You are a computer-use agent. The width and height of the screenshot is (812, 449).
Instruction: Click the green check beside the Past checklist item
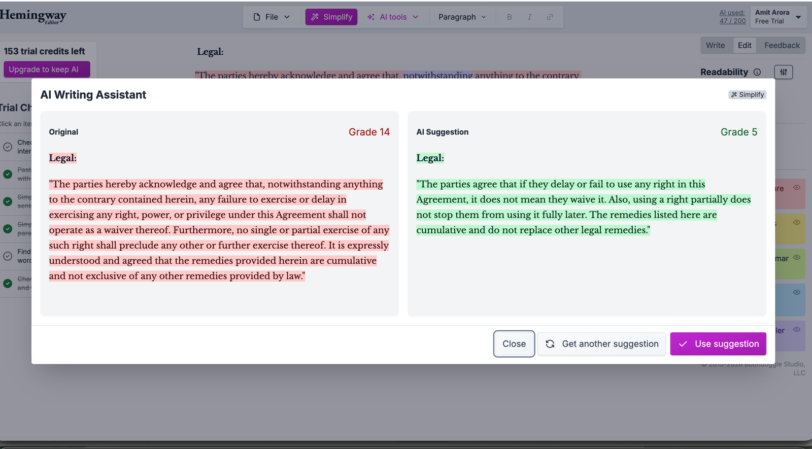(8, 174)
